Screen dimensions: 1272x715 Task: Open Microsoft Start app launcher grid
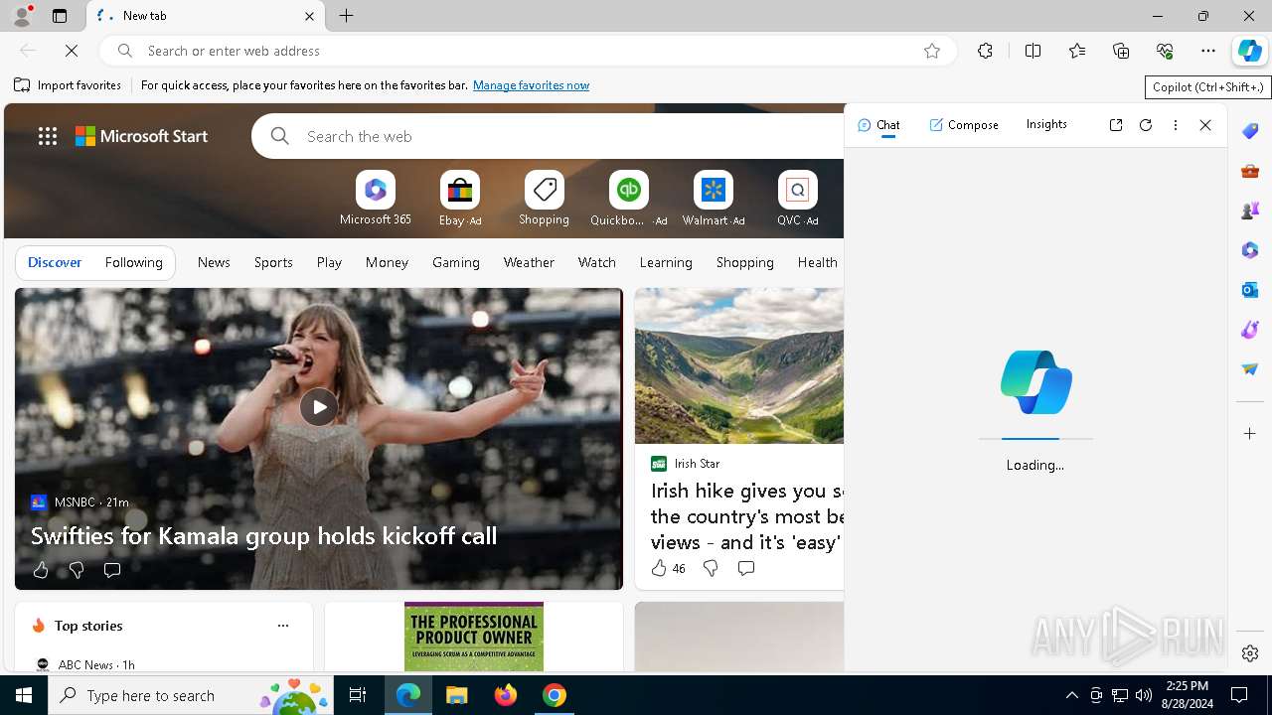tap(48, 136)
